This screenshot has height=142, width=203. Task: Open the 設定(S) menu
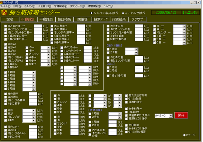[17, 6]
